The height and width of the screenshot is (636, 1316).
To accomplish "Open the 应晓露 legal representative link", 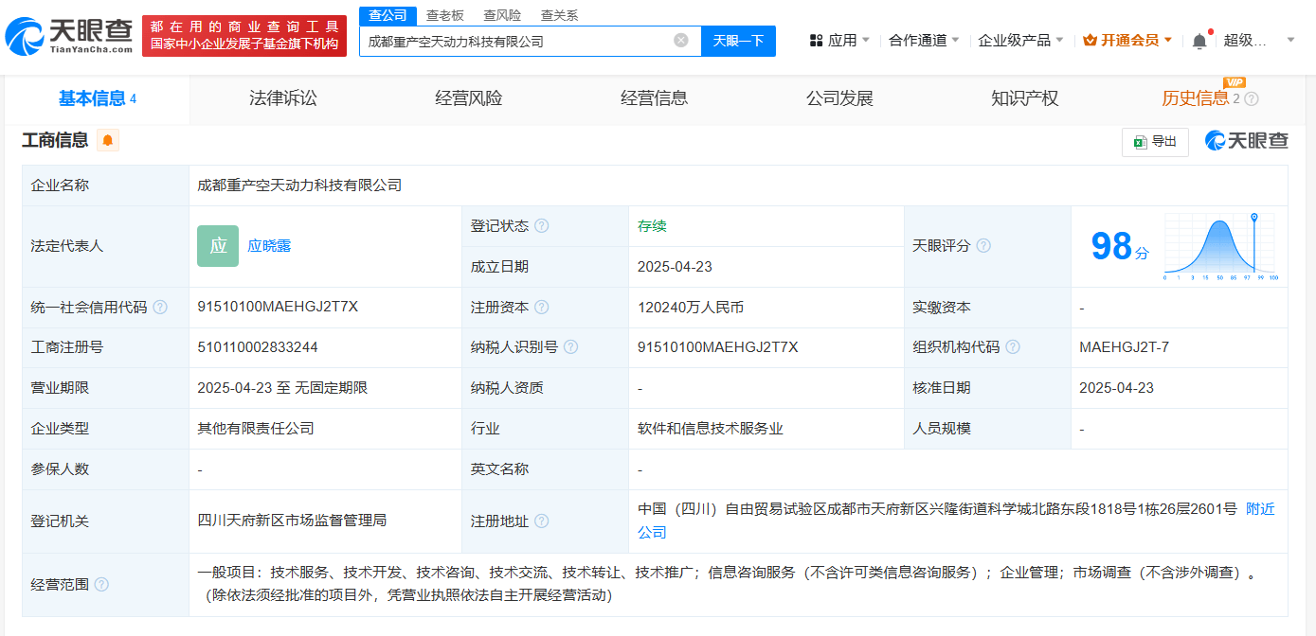I will (x=269, y=246).
